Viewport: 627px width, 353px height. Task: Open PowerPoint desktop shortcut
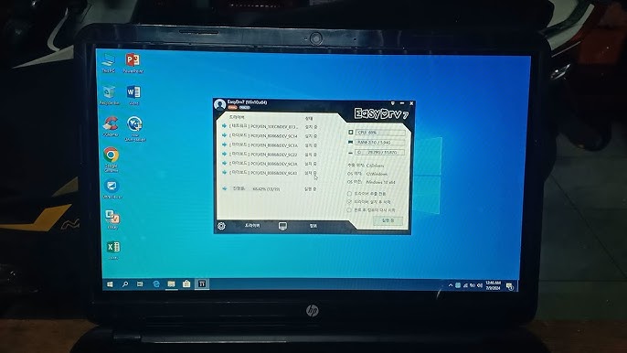[133, 63]
